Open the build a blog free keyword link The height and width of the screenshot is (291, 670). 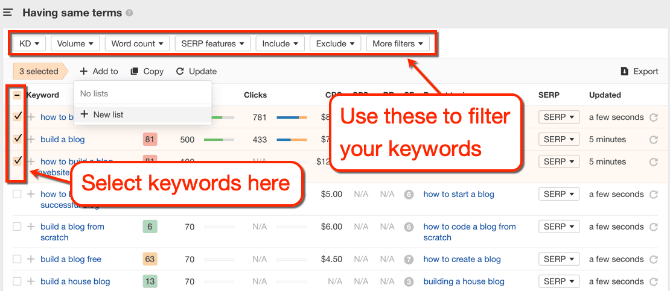coord(71,259)
